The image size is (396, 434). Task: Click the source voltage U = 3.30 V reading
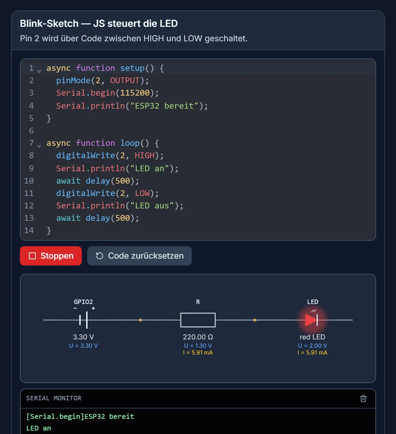pos(84,346)
